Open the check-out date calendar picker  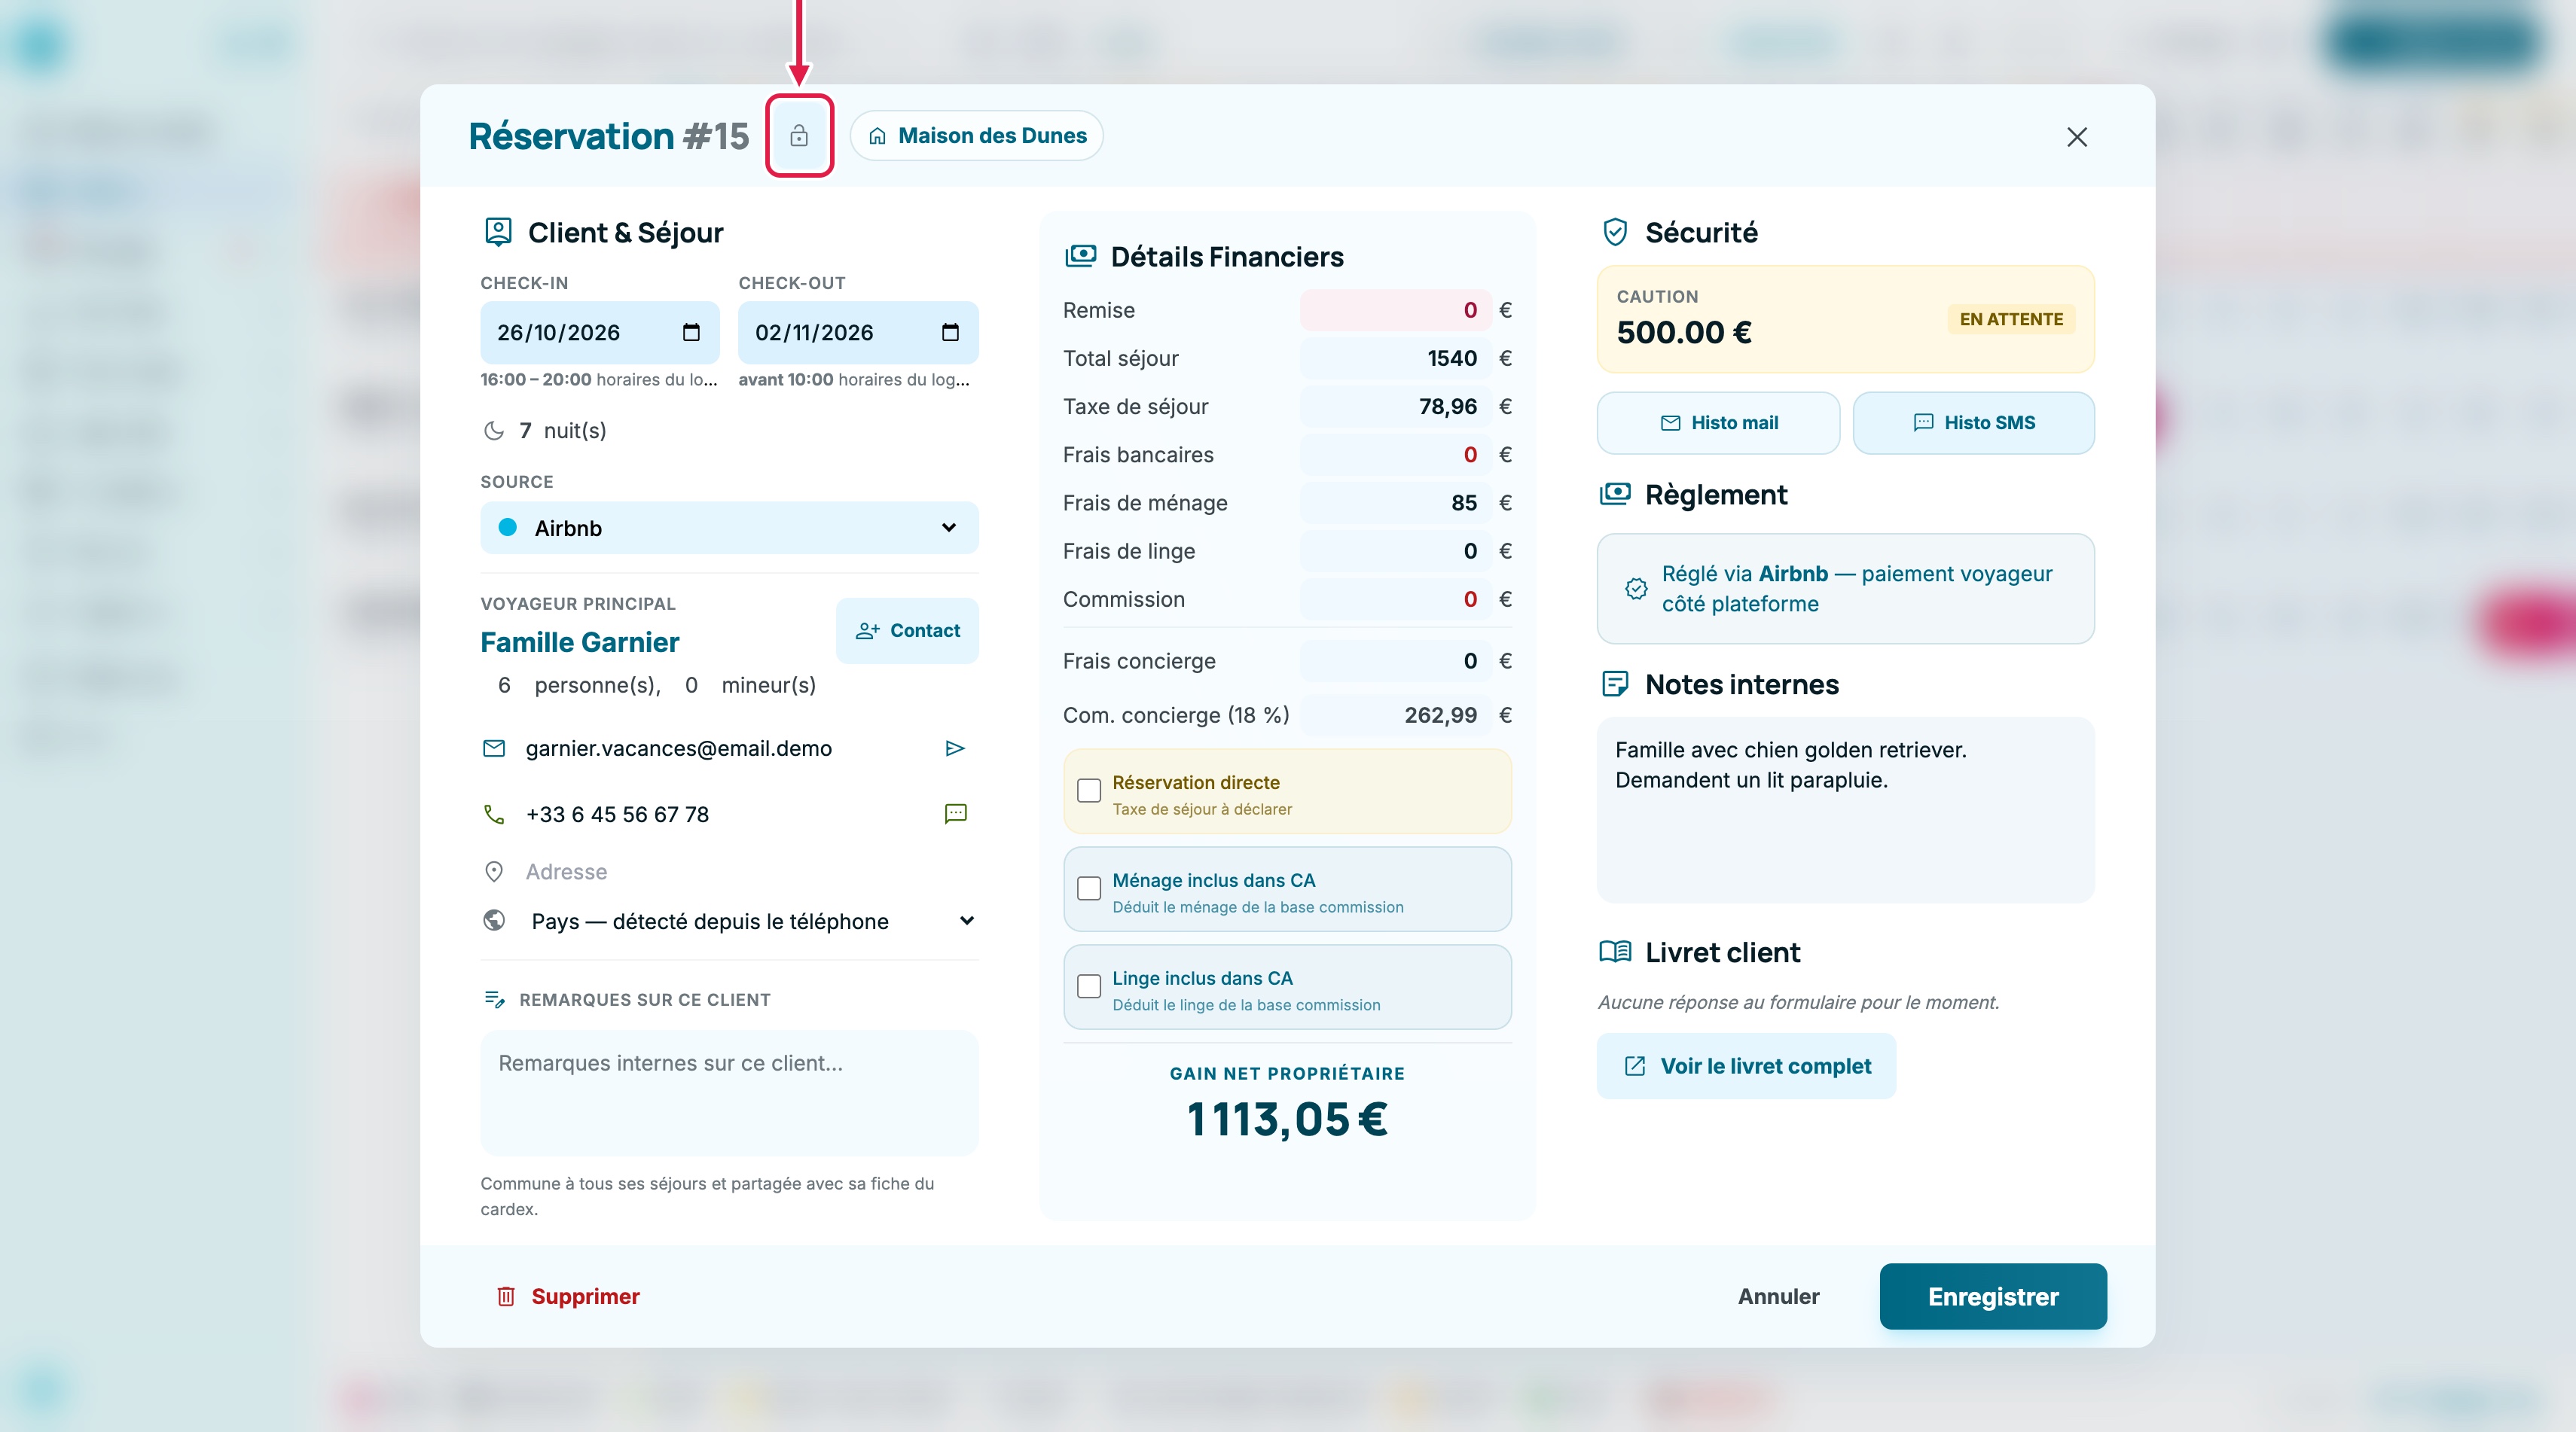pos(950,333)
